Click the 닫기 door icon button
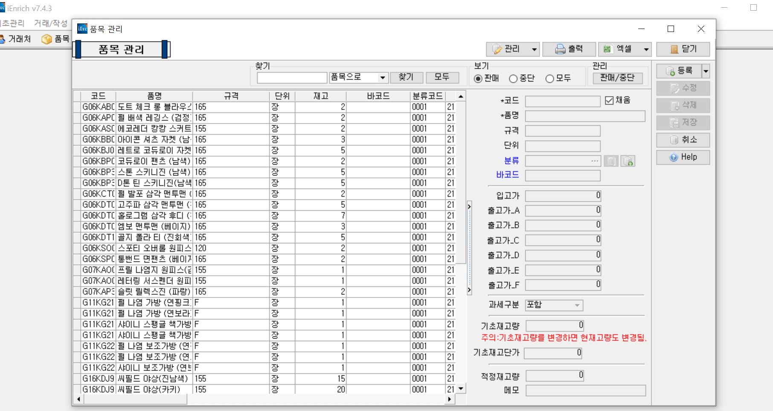Image resolution: width=773 pixels, height=411 pixels. pos(683,49)
